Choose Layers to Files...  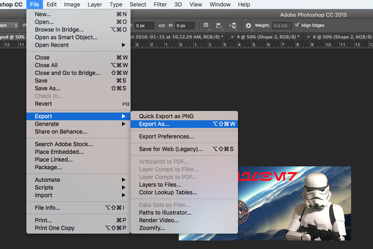[184, 185]
